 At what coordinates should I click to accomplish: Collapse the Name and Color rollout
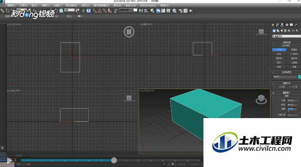pyautogui.click(x=286, y=72)
